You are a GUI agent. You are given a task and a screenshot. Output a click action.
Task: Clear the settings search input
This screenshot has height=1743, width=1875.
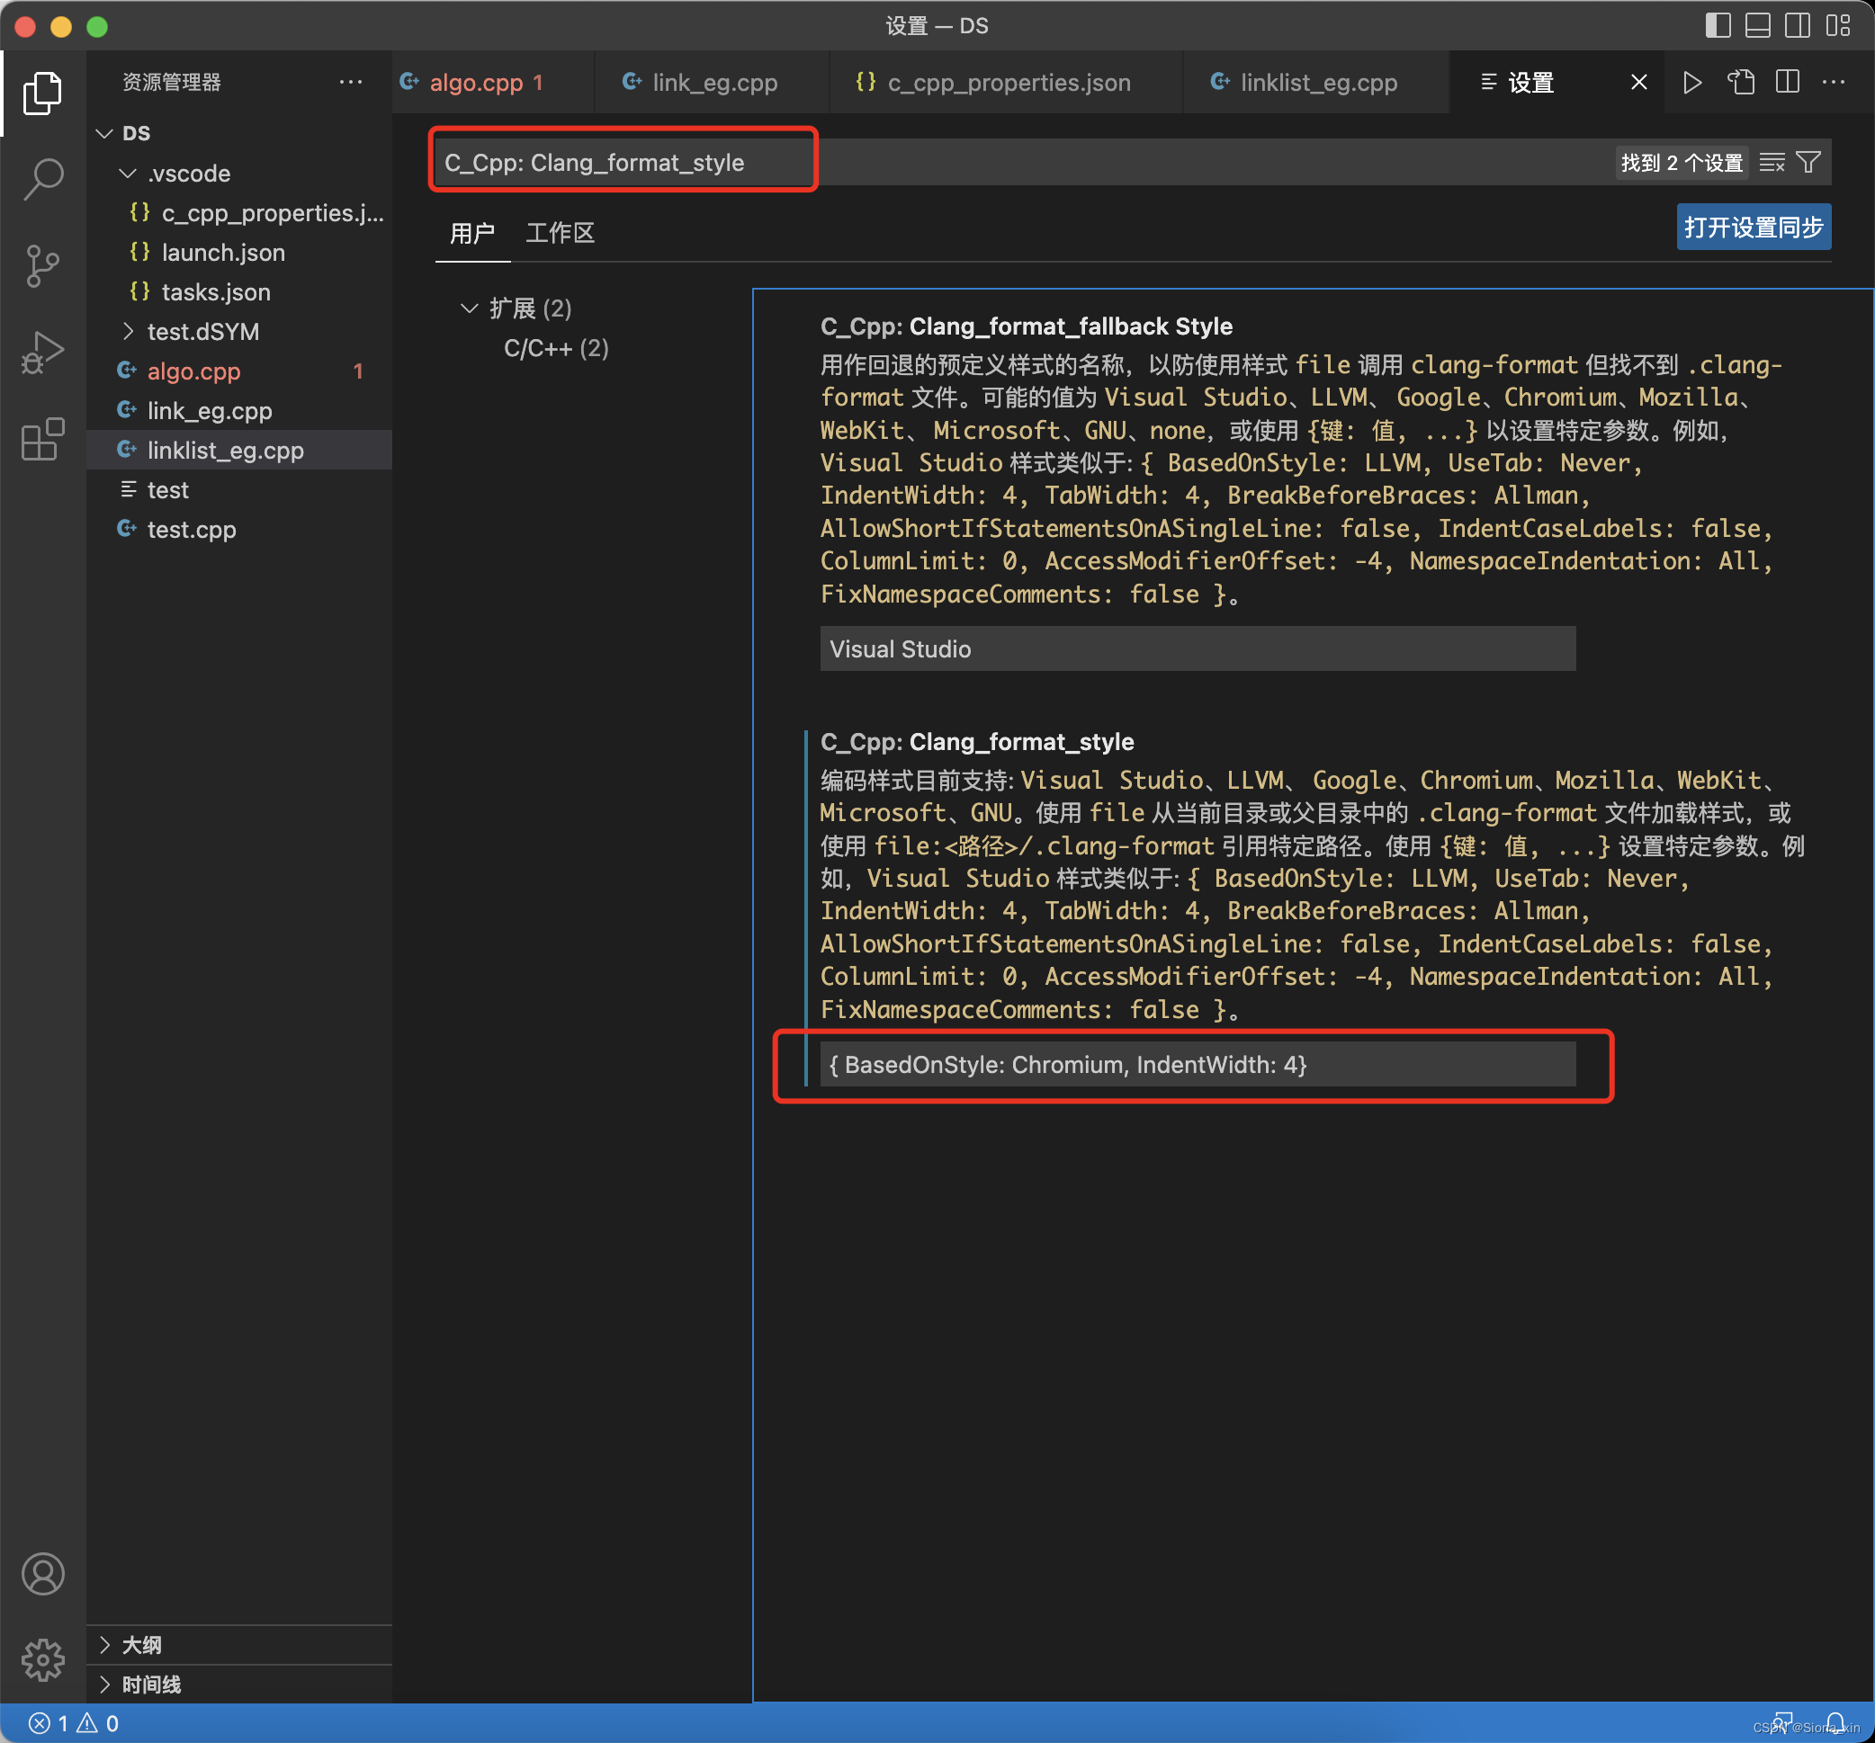click(x=1772, y=162)
